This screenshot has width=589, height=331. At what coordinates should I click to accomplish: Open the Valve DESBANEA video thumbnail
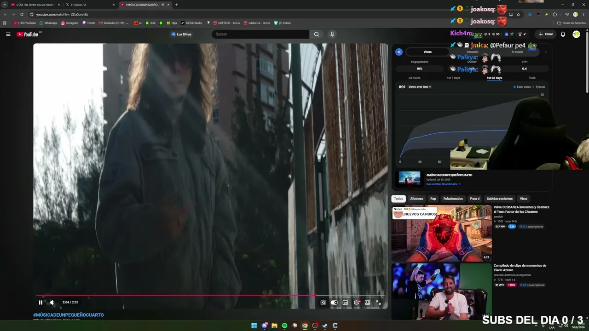pyautogui.click(x=442, y=233)
